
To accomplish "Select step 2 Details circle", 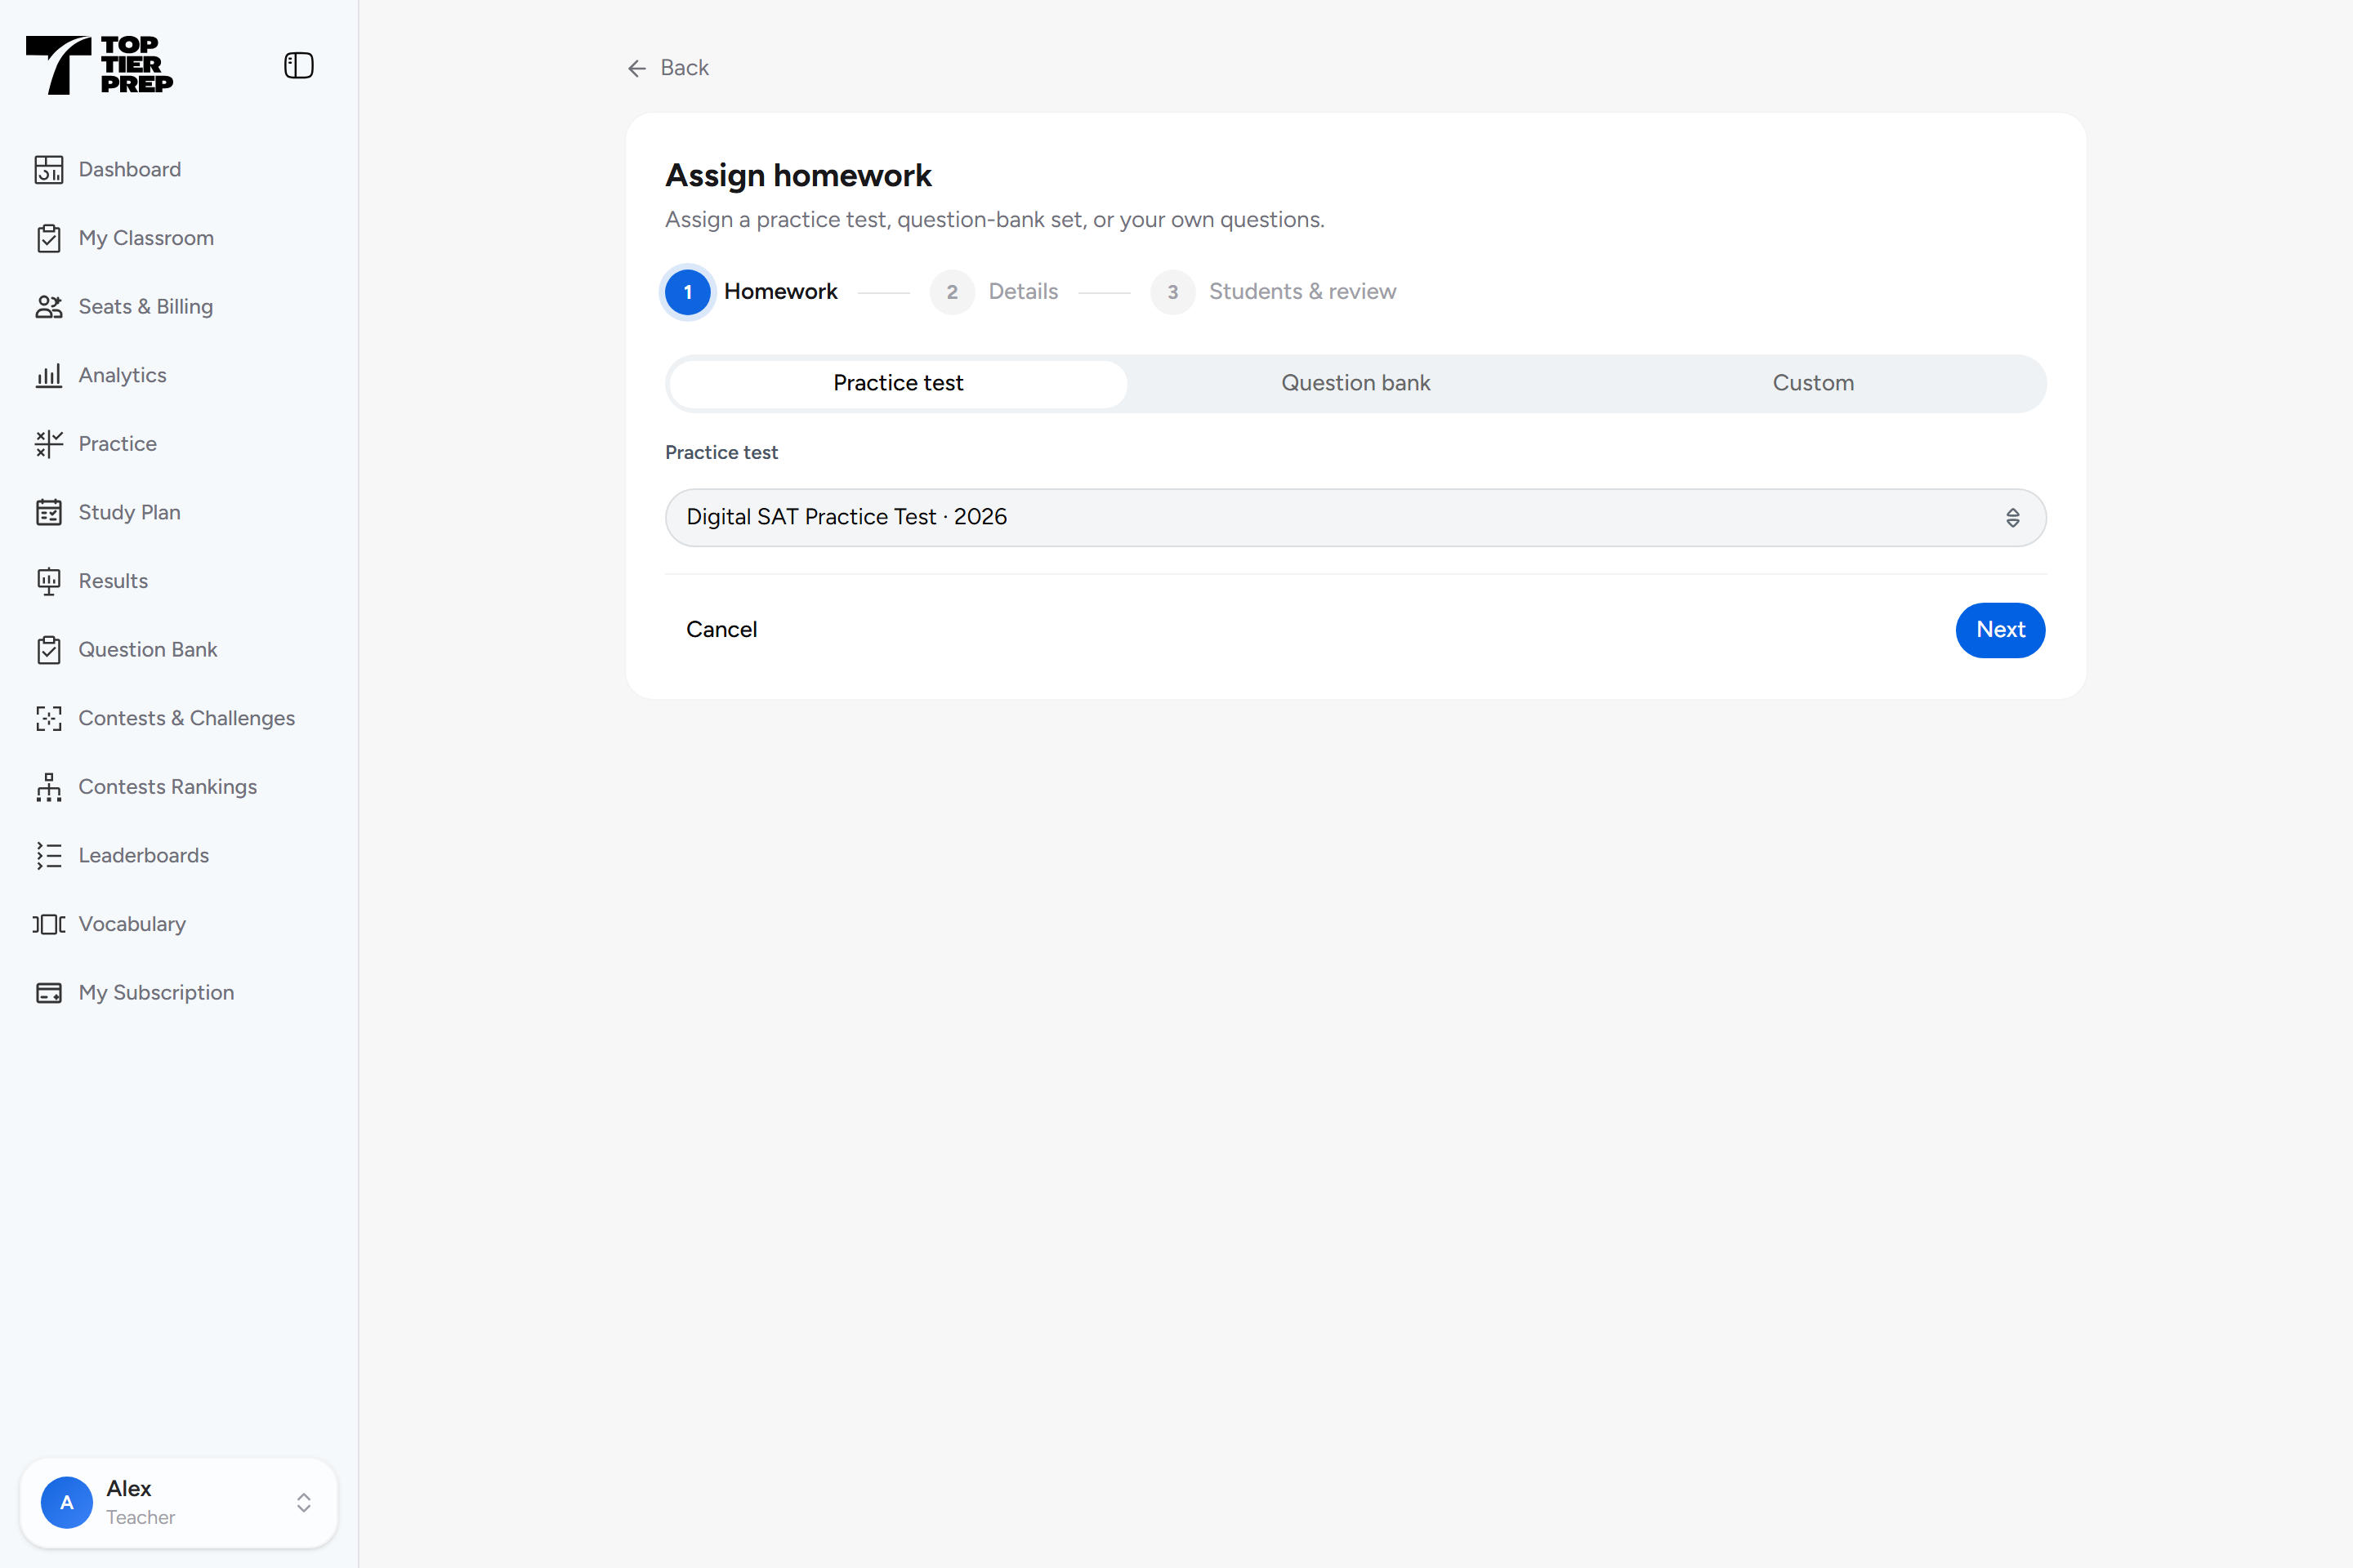I will click(953, 292).
